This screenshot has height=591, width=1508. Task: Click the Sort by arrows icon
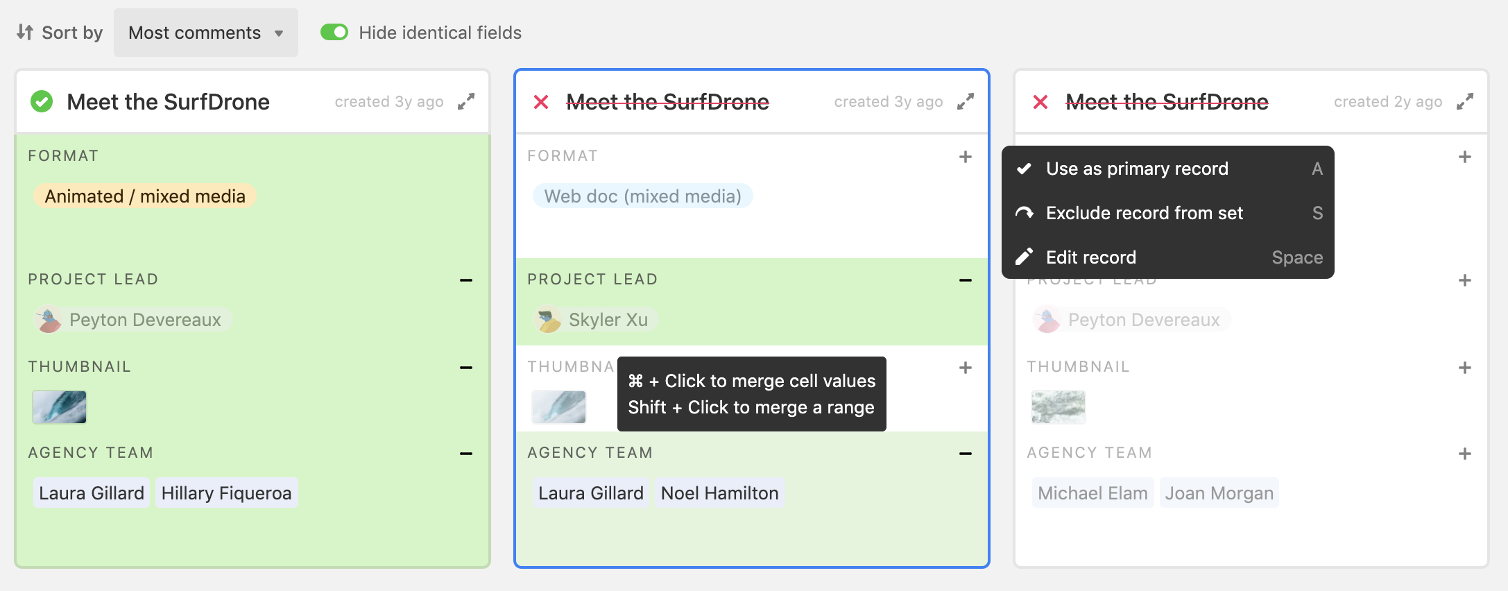pos(25,32)
